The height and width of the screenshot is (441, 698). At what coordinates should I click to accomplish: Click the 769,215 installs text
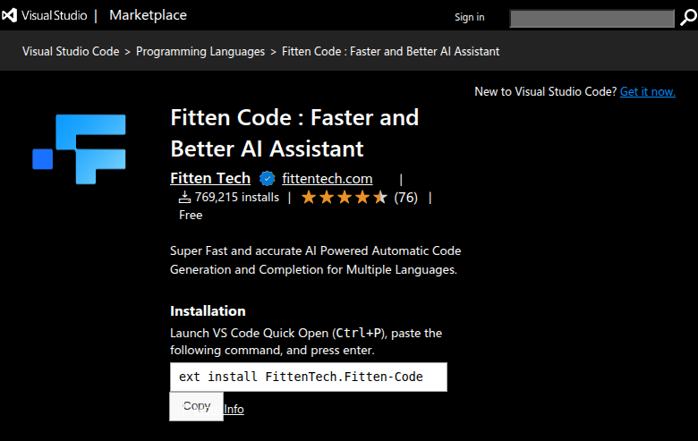pos(237,197)
